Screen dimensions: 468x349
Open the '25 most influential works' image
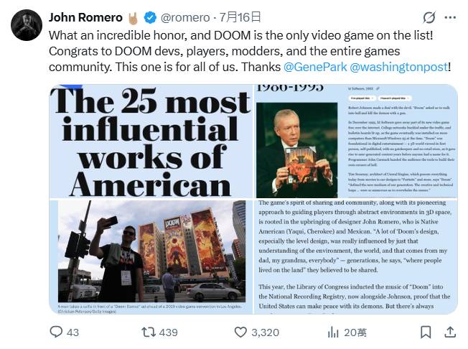[151, 141]
